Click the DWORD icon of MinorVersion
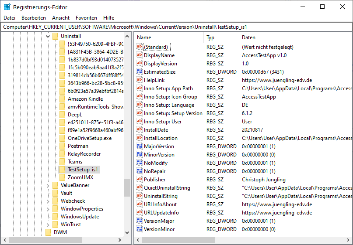 point(140,154)
